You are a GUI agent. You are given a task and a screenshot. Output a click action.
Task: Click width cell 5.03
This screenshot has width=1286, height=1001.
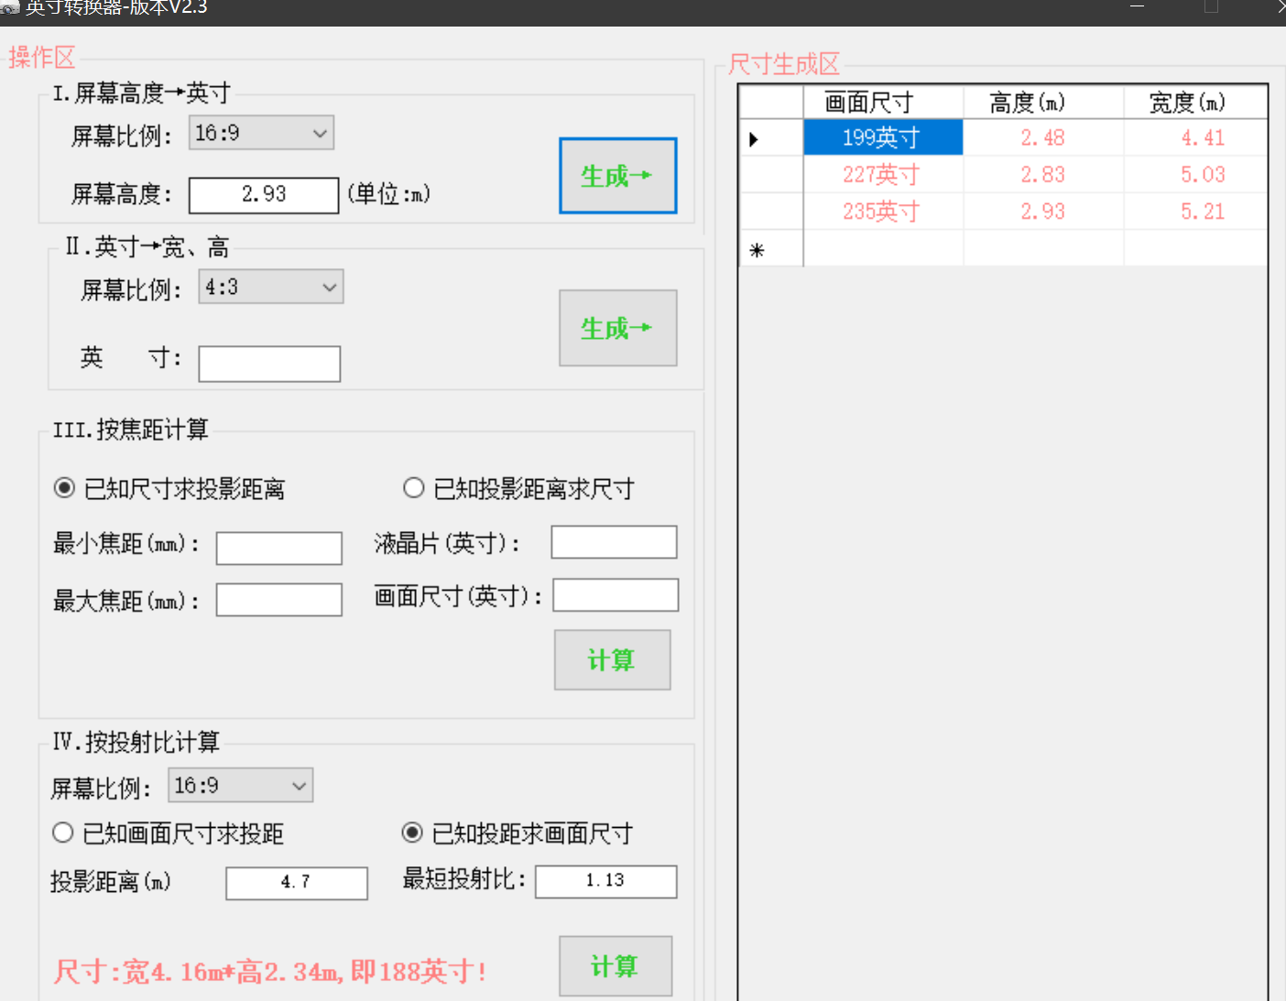coord(1195,174)
